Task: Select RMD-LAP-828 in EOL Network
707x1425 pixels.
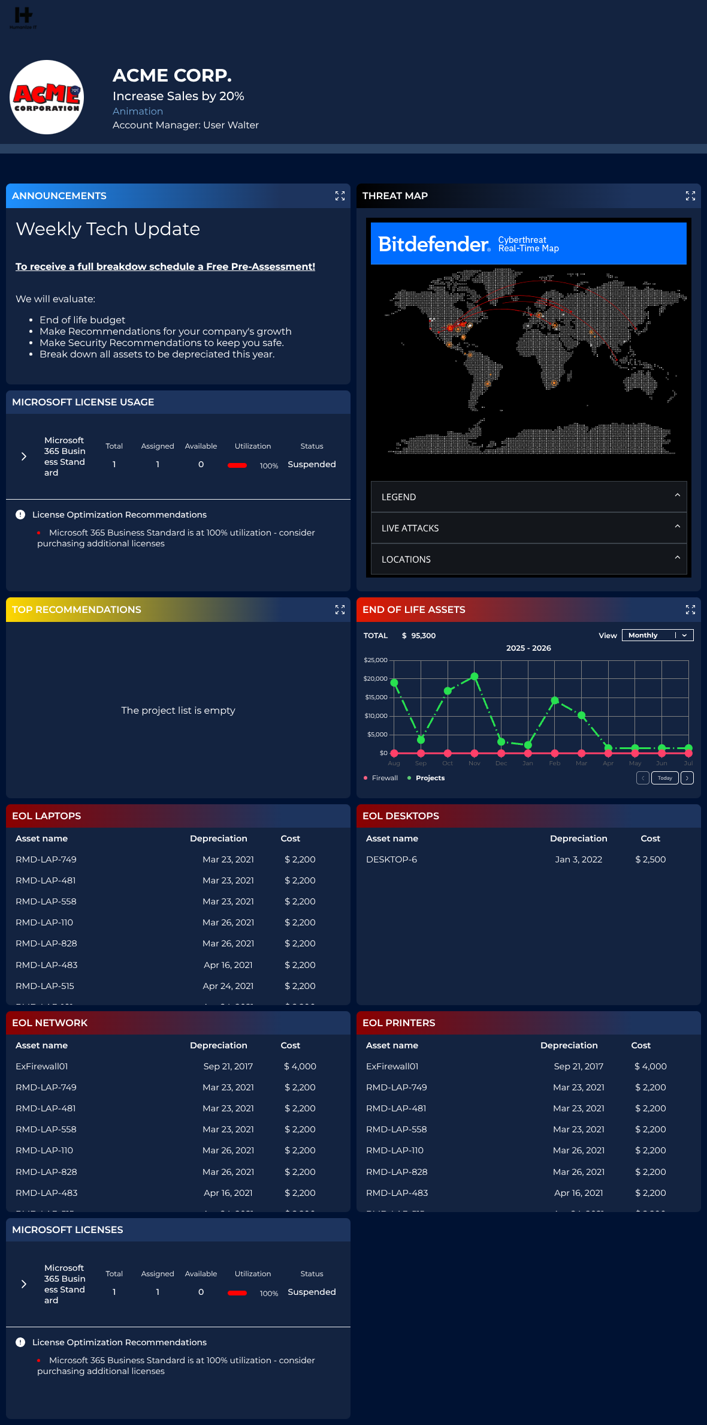Action: coord(46,1171)
